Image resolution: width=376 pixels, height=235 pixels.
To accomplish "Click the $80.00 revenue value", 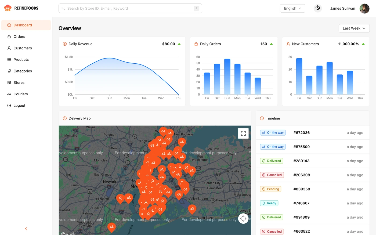I will click(x=169, y=44).
